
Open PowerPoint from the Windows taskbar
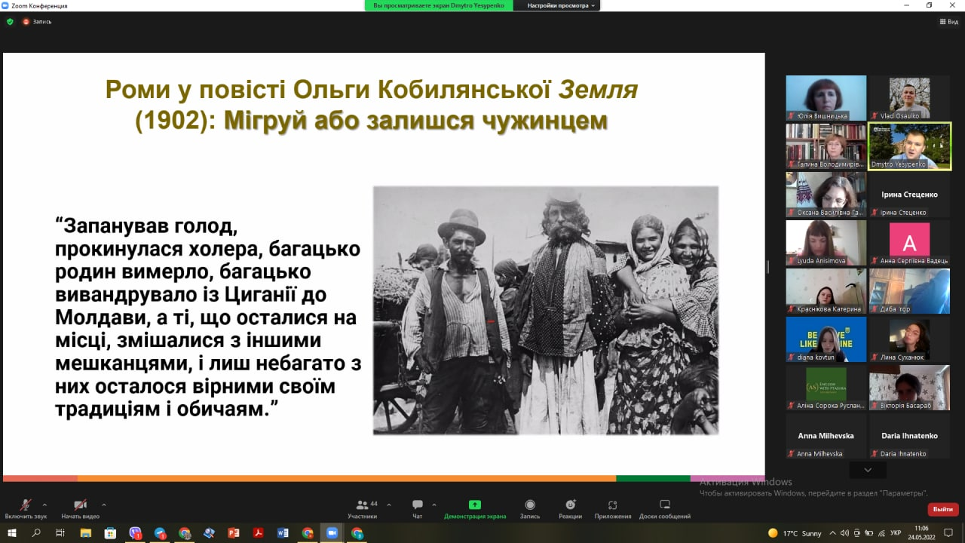tap(233, 533)
